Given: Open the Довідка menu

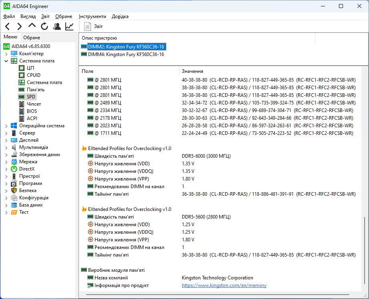Looking at the screenshot, I should coord(120,16).
